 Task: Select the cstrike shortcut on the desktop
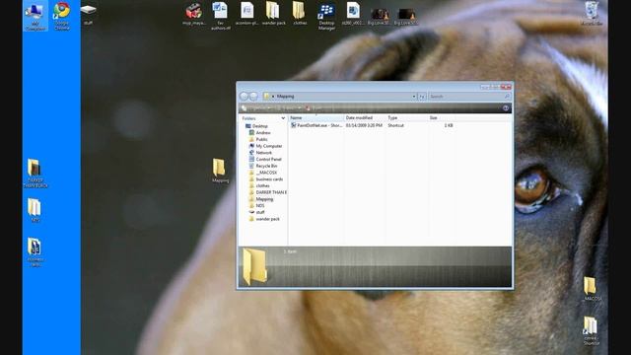[x=591, y=331]
